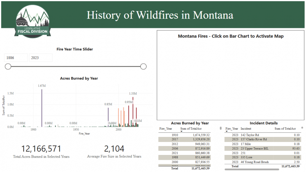Grab the right handle of the year slider
The image size is (306, 172).
143,66
